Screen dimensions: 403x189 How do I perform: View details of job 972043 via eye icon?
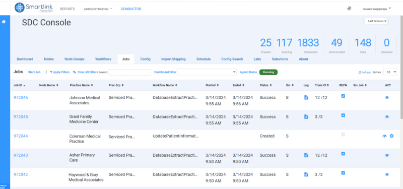click(387, 155)
